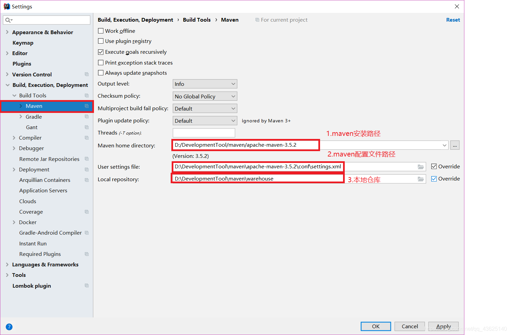Click the project-level icon next to Version Control
The width and height of the screenshot is (510, 335).
(x=87, y=74)
